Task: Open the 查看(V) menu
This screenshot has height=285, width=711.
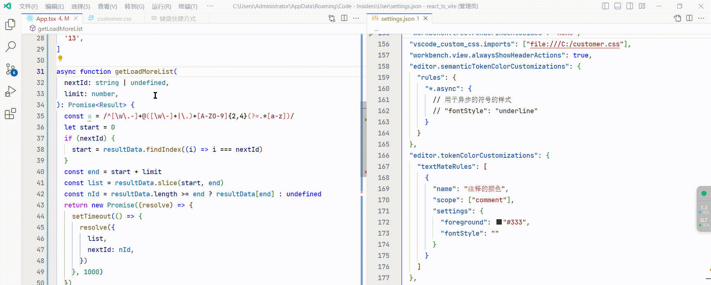Action: click(x=107, y=6)
